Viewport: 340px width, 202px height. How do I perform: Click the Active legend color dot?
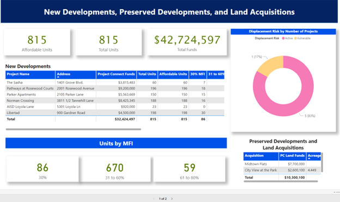pyautogui.click(x=283, y=38)
